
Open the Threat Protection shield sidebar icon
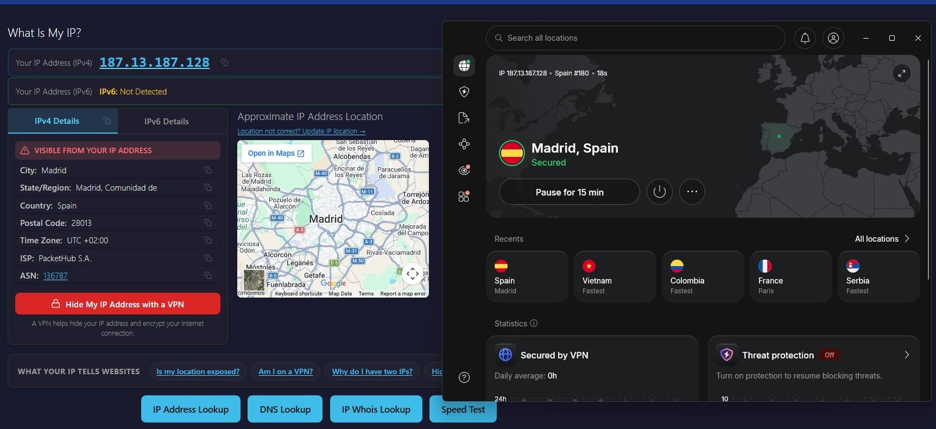pos(464,92)
